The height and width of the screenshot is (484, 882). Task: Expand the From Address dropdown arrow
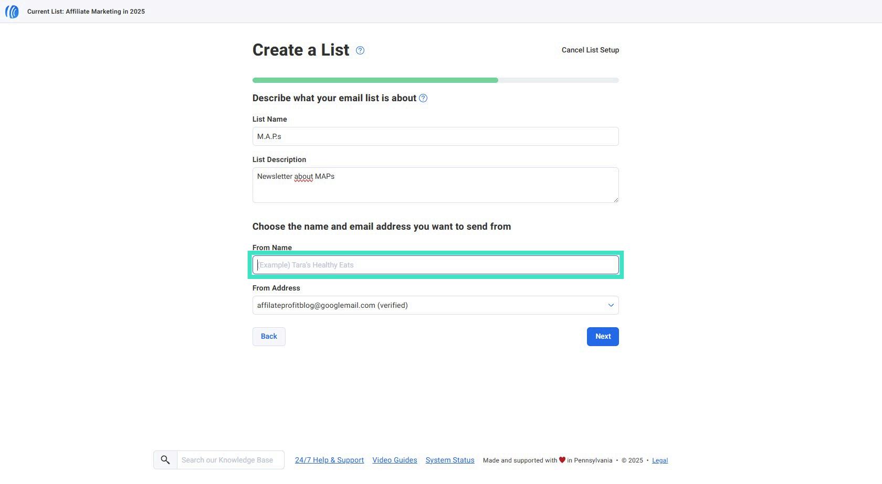pyautogui.click(x=611, y=305)
